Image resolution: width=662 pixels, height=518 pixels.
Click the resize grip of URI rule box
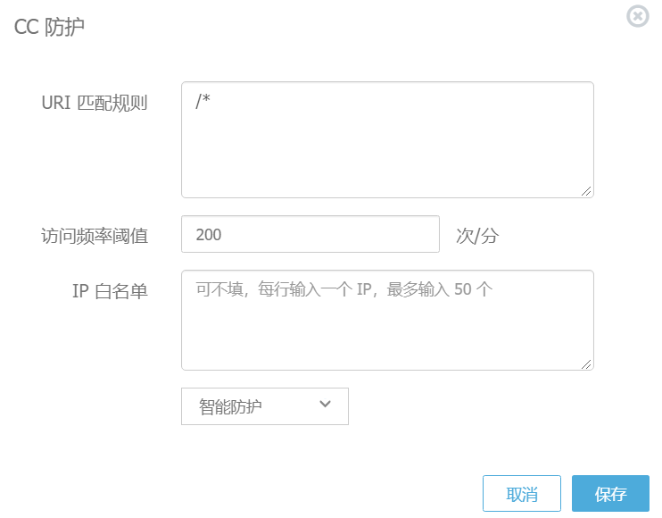[586, 190]
